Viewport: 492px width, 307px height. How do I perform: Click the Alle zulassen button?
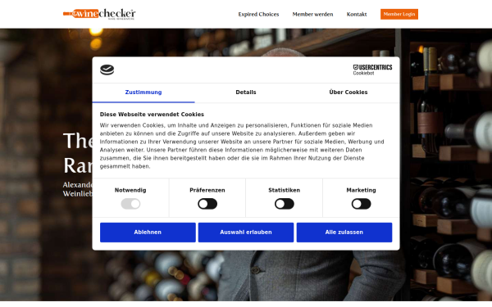point(344,233)
